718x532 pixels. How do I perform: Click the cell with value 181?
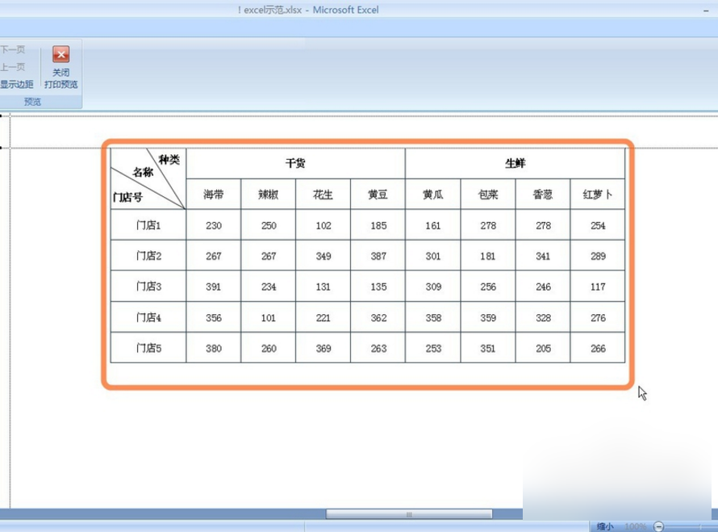point(488,256)
